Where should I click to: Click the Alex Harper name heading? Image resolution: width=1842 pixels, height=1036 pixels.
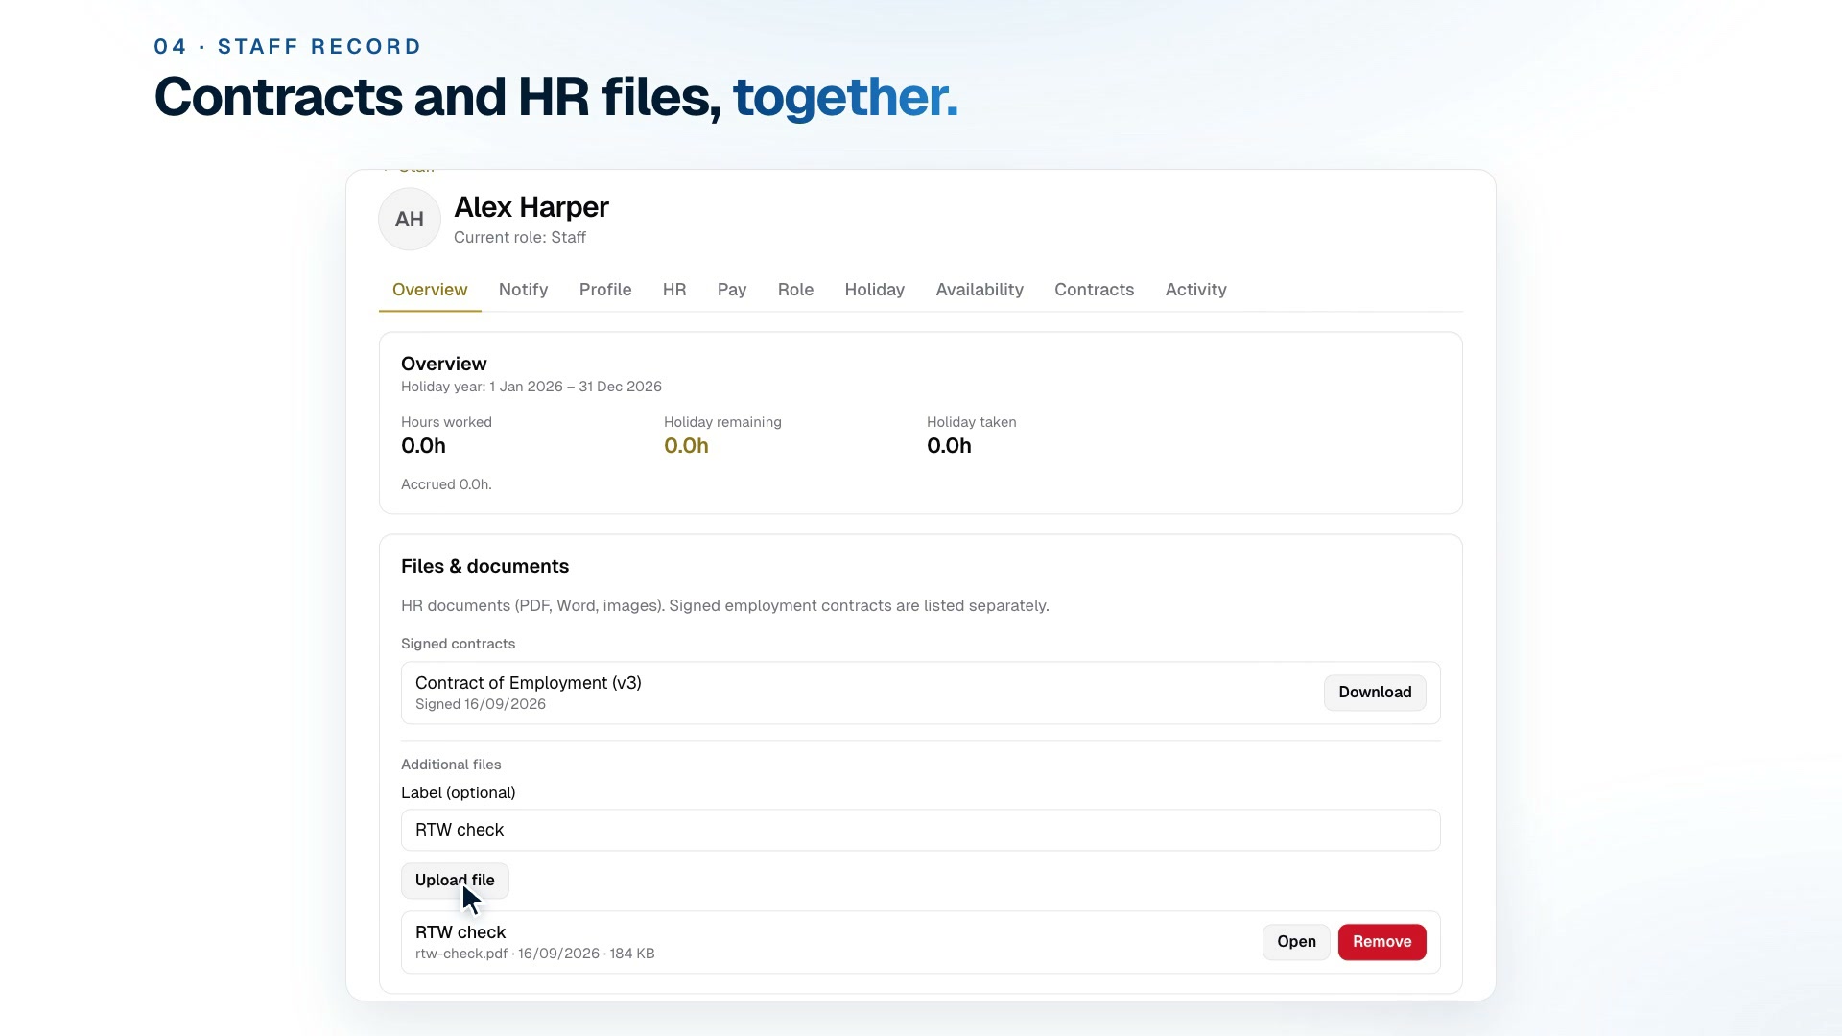(531, 207)
